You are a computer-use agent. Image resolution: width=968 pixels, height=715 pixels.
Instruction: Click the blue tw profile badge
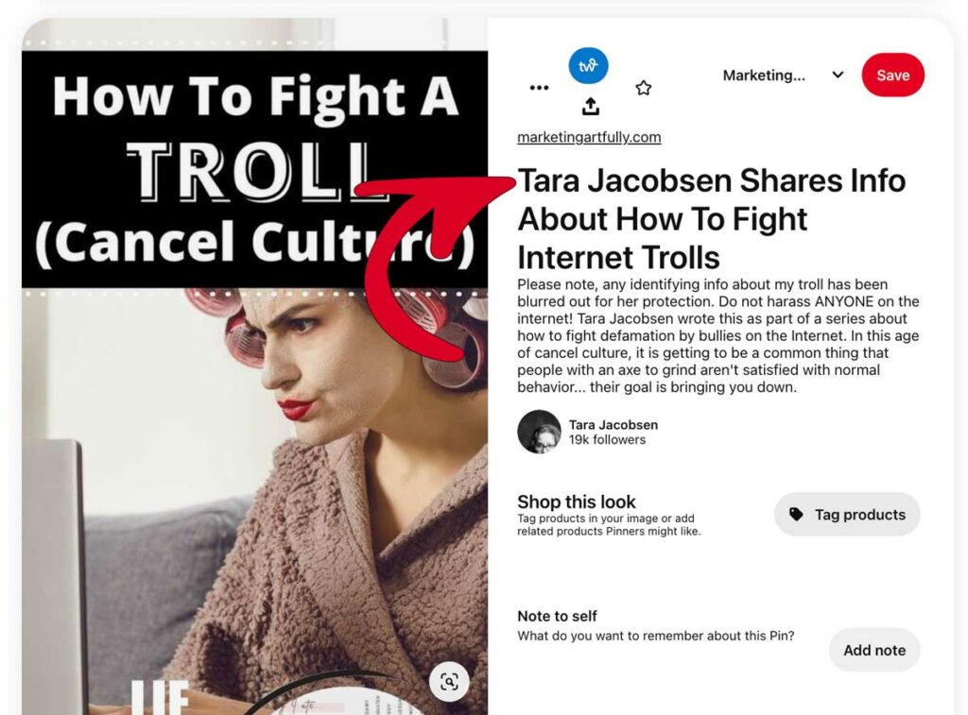(588, 65)
